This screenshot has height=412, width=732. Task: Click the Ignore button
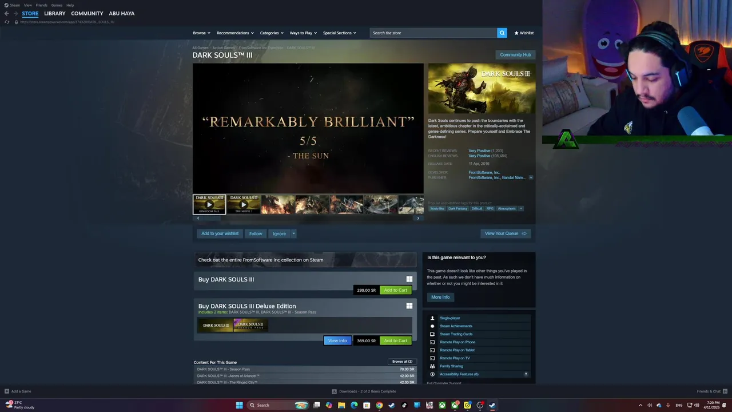point(279,233)
